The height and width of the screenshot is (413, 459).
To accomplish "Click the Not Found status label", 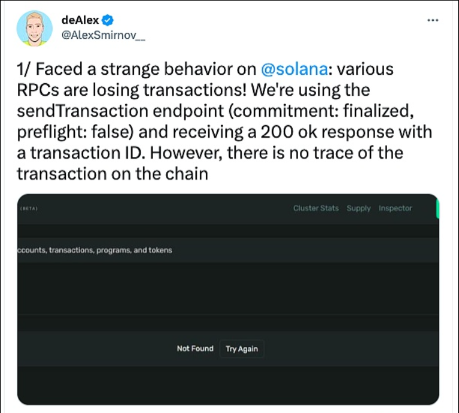I will coord(194,348).
